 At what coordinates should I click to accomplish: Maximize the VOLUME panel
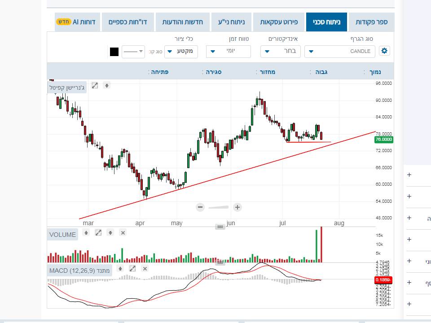point(98,233)
